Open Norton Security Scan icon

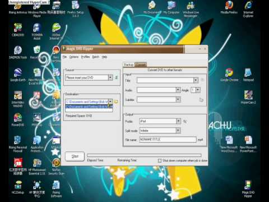point(56,167)
